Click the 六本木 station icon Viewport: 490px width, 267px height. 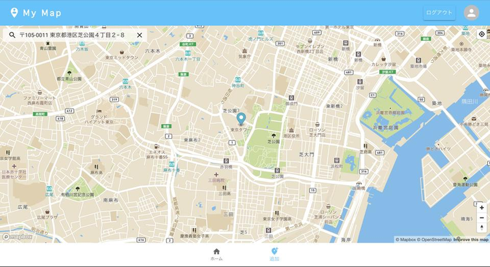click(125, 81)
